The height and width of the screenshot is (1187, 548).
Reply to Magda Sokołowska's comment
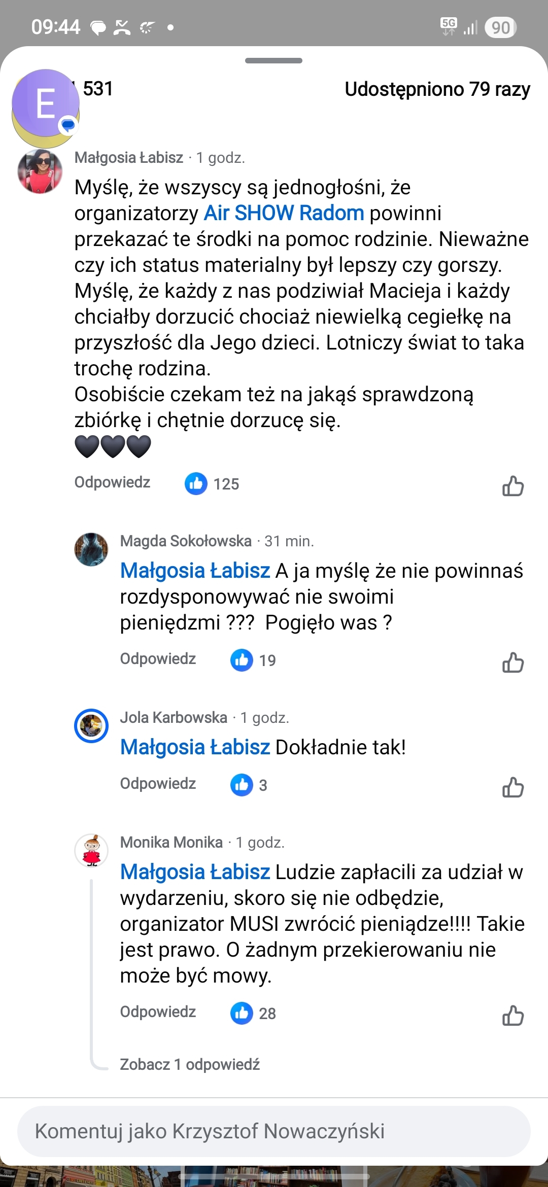point(158,658)
